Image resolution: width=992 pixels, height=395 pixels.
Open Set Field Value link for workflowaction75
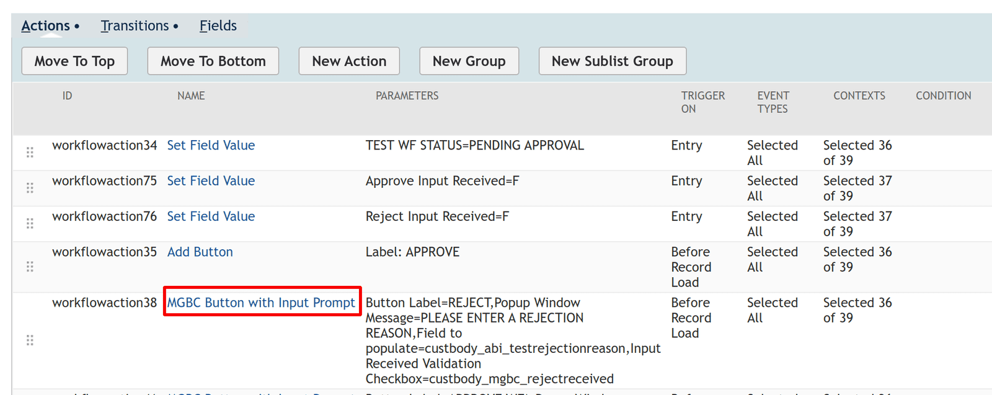point(211,181)
